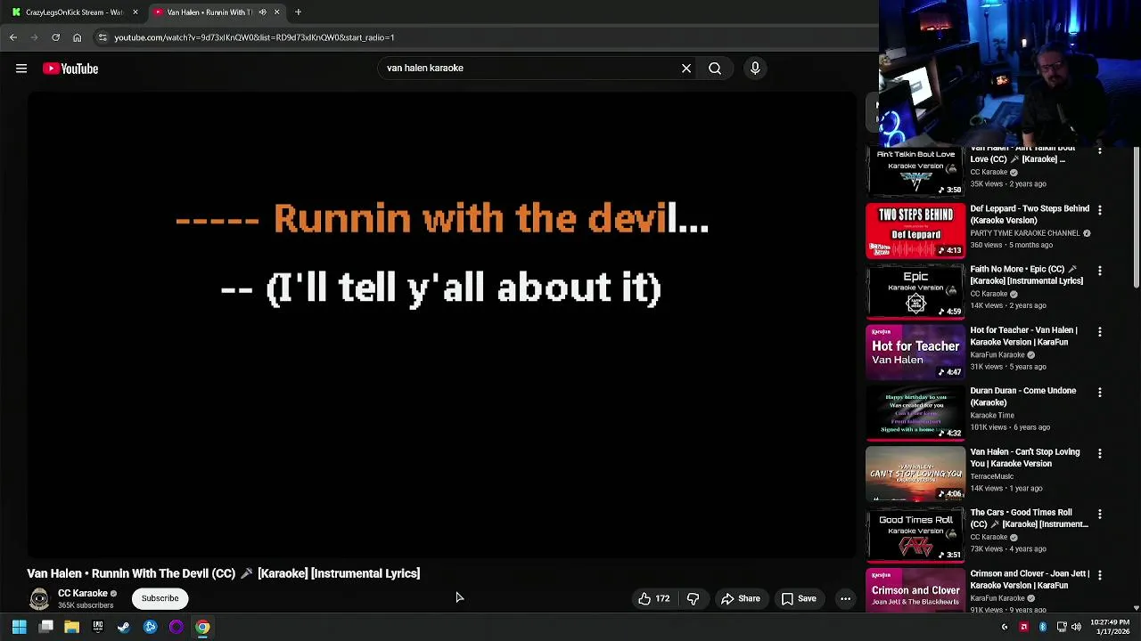Go to YouTube home via the logo

click(70, 69)
